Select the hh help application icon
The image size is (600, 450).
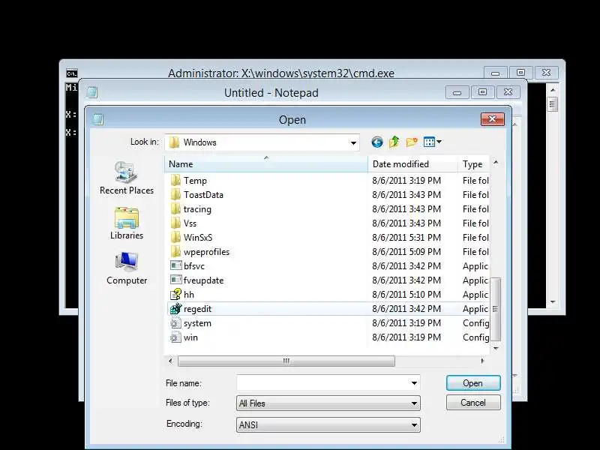click(175, 294)
